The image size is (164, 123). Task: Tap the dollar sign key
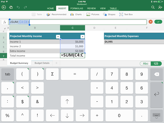22,102
